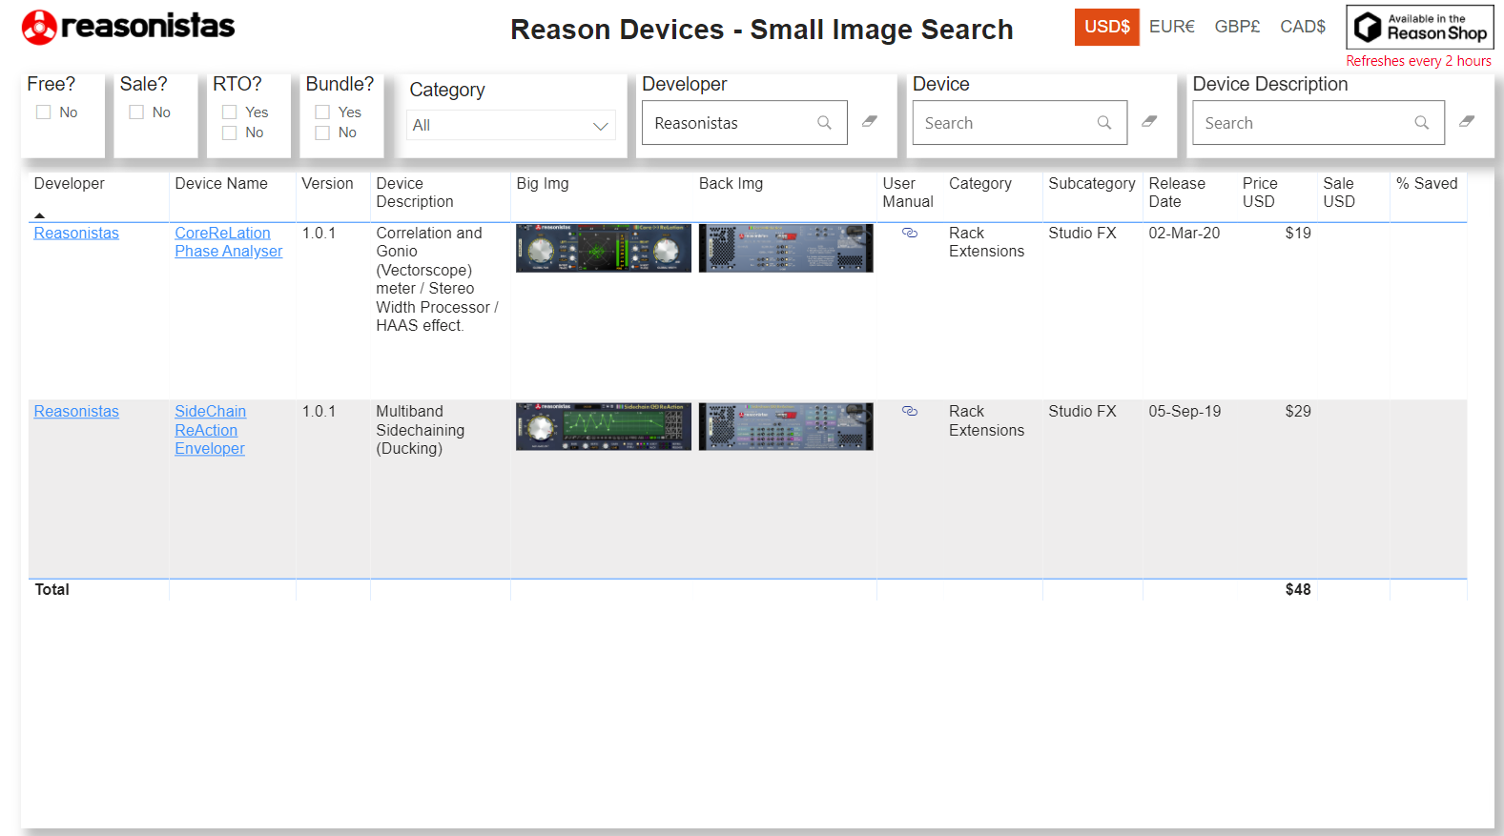Image resolution: width=1504 pixels, height=836 pixels.
Task: Check the Bundle? Yes checkbox
Action: click(x=322, y=112)
